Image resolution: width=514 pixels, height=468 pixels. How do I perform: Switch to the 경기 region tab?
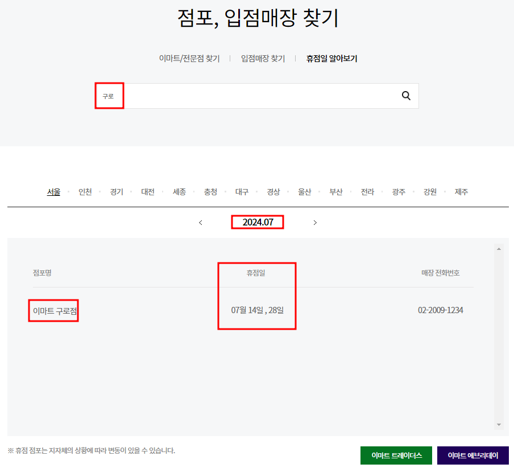click(x=116, y=192)
